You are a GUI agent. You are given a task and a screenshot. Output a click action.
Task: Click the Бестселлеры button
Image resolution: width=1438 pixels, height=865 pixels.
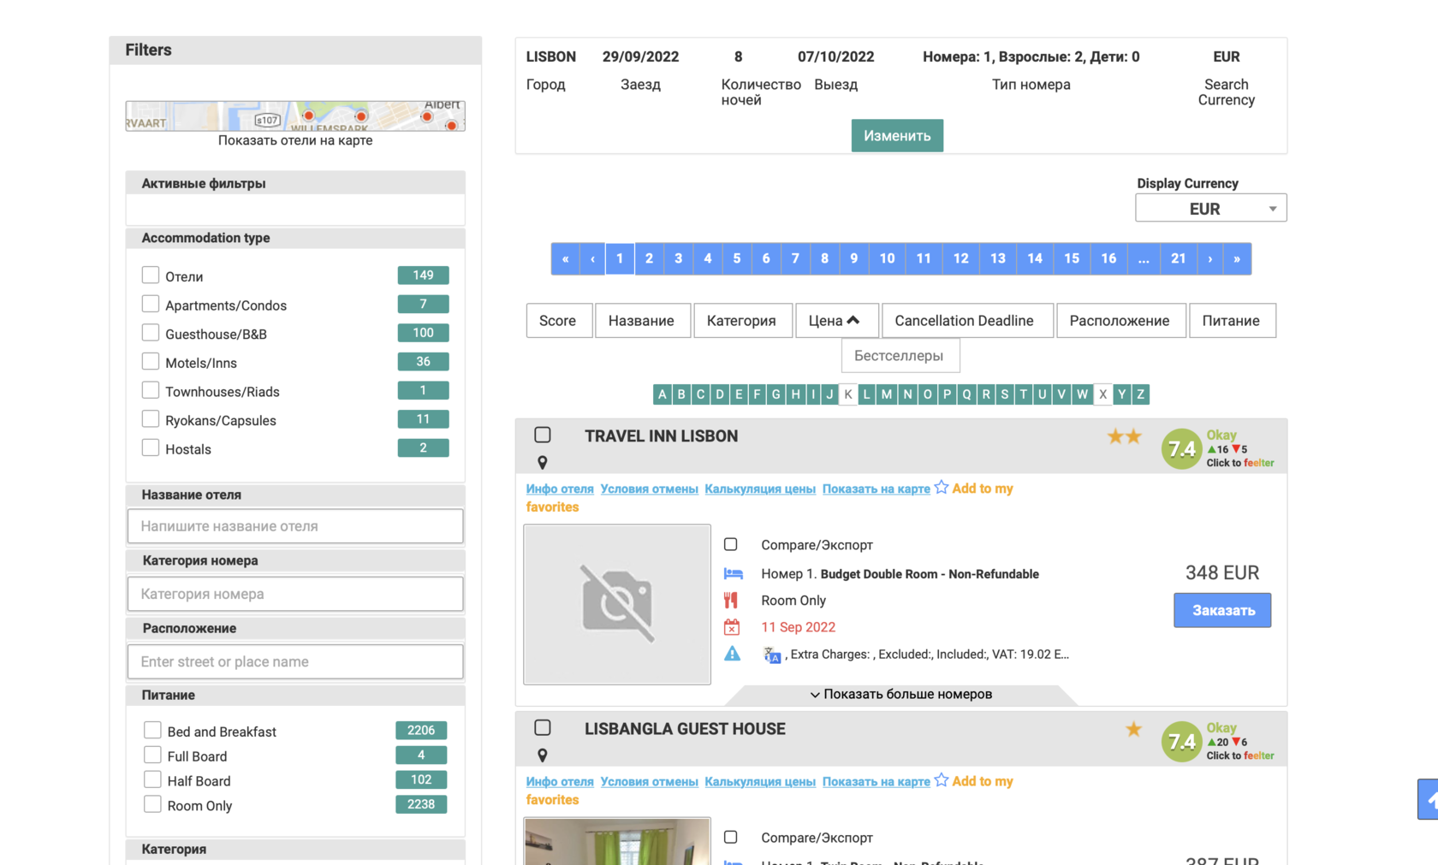click(900, 356)
